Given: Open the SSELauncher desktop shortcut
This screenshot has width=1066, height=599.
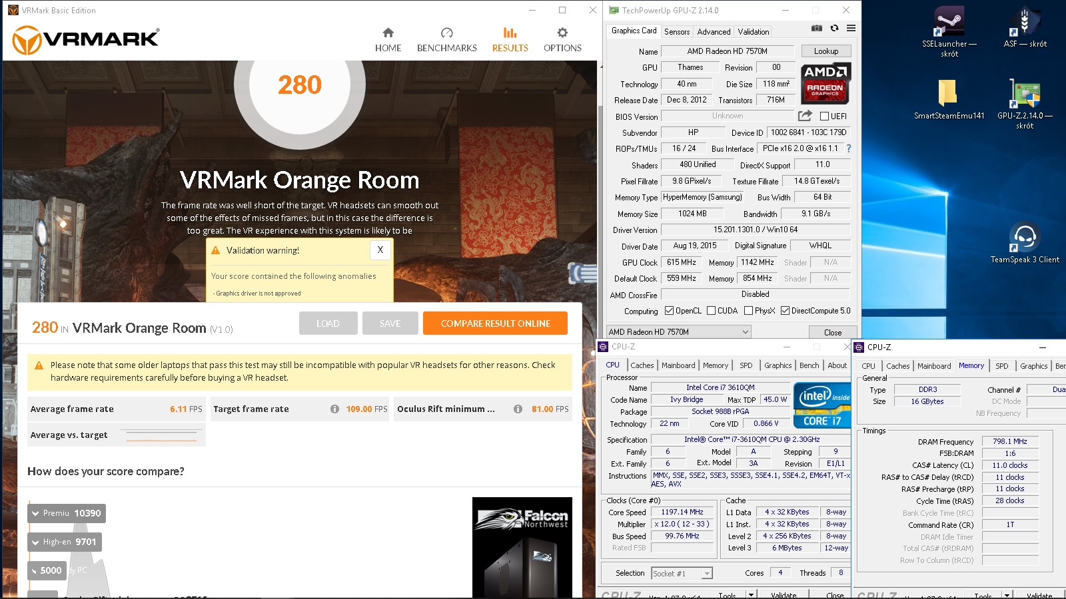Looking at the screenshot, I should pos(949,32).
